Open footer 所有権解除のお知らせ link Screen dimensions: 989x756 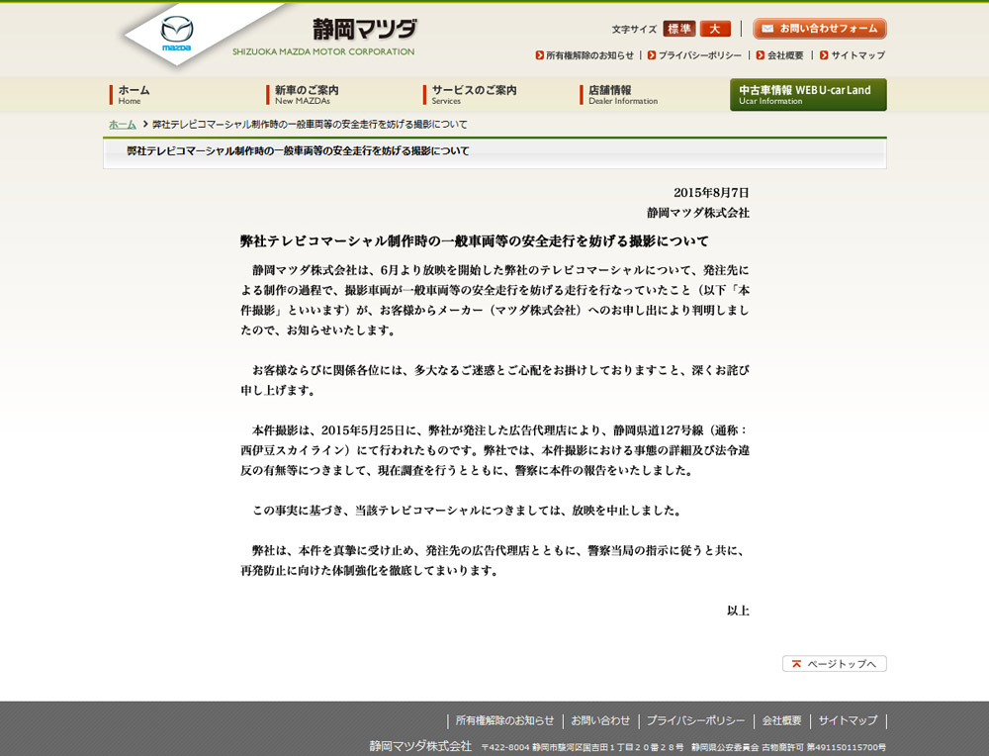[x=504, y=720]
